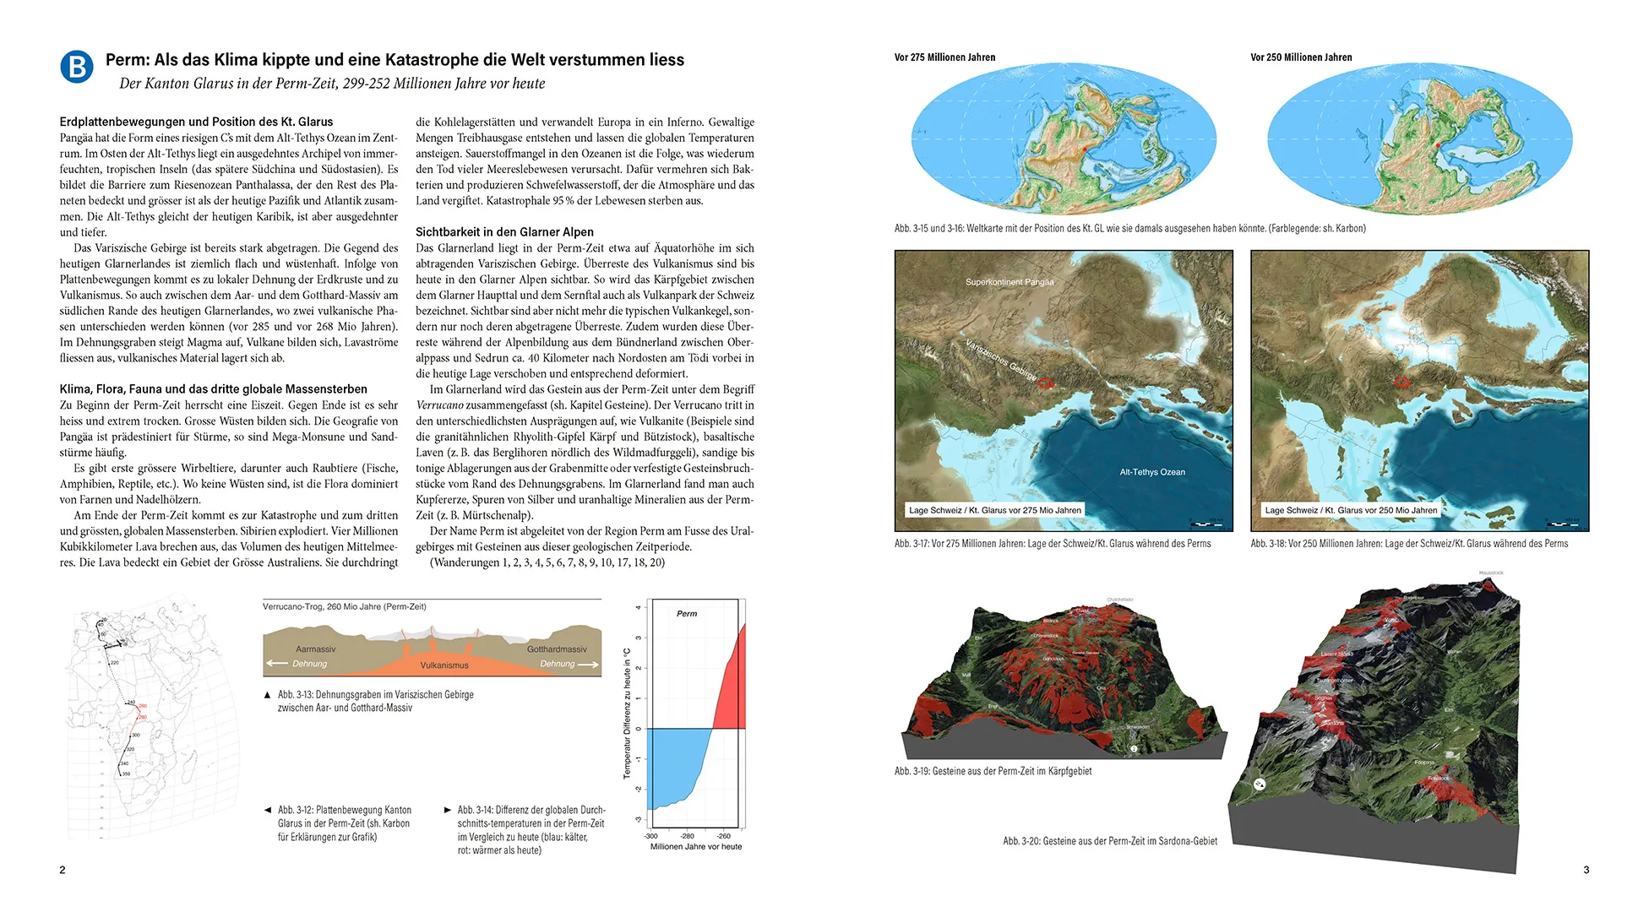This screenshot has height=912, width=1649.
Task: Click the 'Millionen Jahre vor heute' axis label
Action: point(696,846)
